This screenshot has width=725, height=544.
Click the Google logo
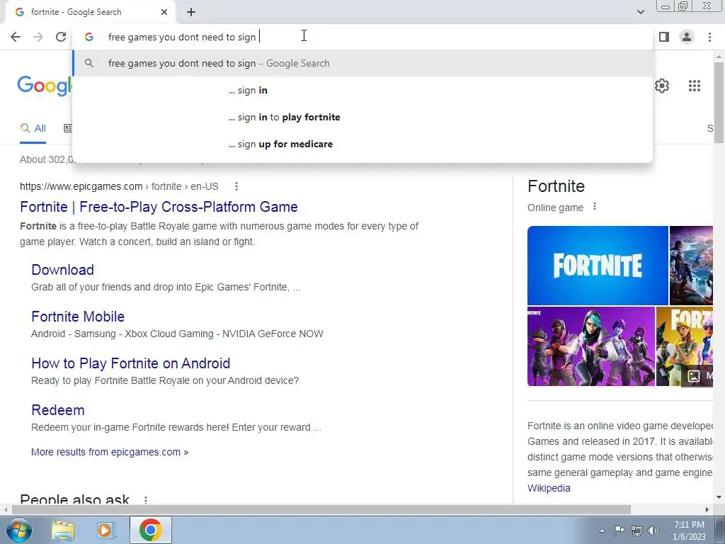coord(45,86)
